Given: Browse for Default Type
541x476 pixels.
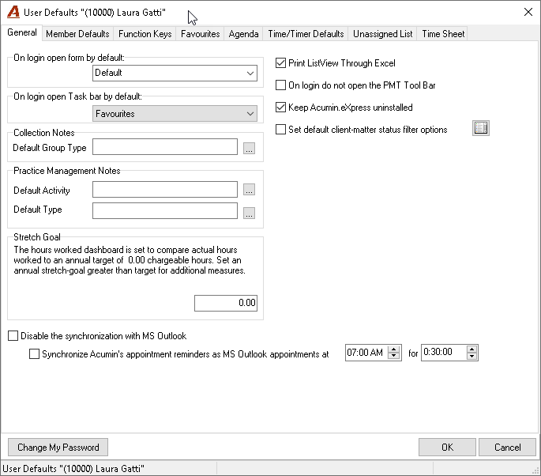Looking at the screenshot, I should pos(249,213).
